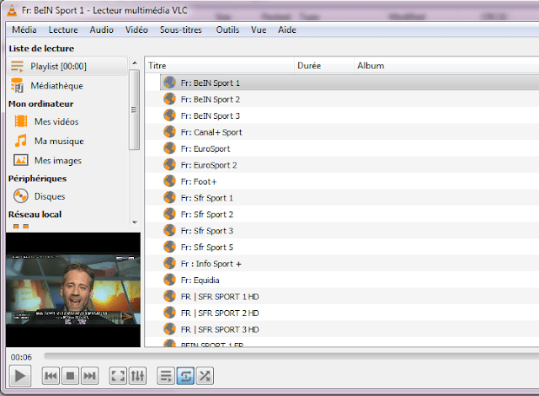Select FR | SFR SPORT 2 HD entry
The image size is (539, 396).
(342, 313)
